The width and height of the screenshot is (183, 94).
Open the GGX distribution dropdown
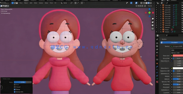point(177,50)
